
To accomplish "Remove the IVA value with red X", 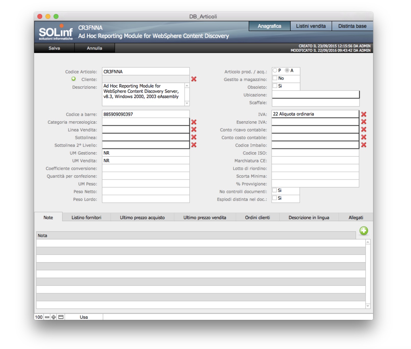I will 364,114.
